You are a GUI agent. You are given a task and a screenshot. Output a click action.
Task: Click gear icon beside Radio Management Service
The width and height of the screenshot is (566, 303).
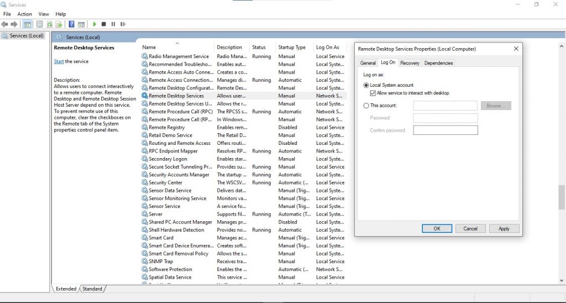[x=145, y=56]
